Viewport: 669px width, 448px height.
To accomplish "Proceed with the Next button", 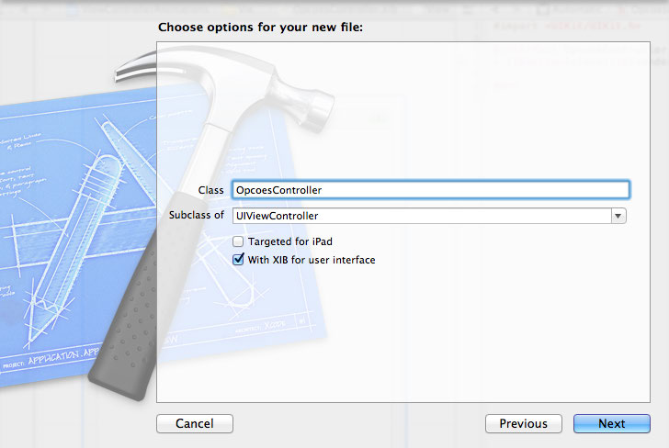I will pos(611,423).
